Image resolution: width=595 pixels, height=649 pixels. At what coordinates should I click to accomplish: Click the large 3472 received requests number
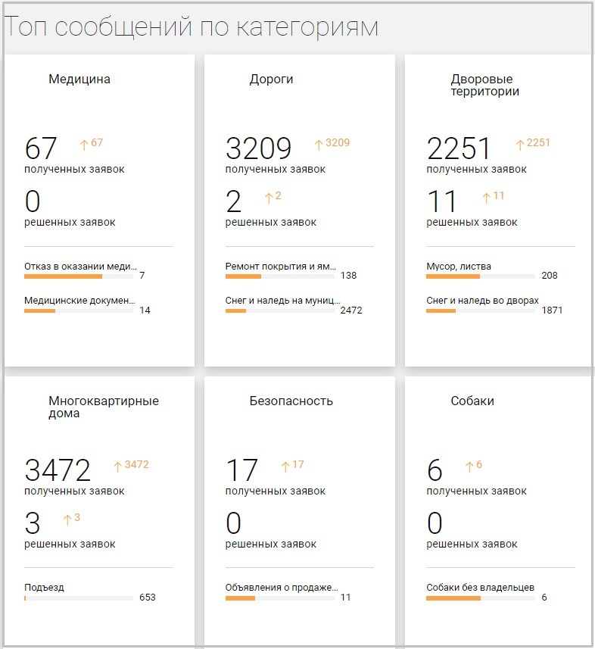(x=58, y=470)
